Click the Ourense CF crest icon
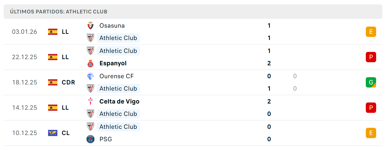Viewport: 387px width, 150px height. 90,76
